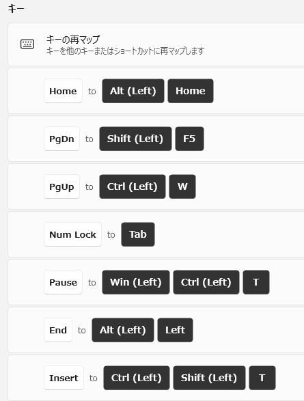Click the keyboard icon beside キーの再マップ

(x=27, y=44)
